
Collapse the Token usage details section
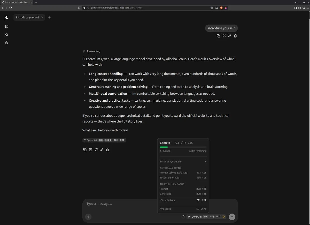click(183, 162)
